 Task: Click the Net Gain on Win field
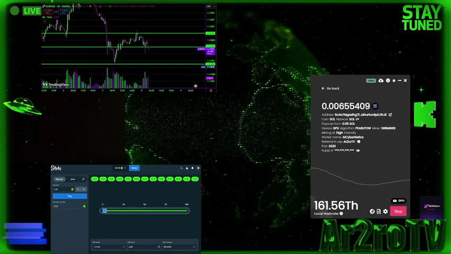click(70, 206)
